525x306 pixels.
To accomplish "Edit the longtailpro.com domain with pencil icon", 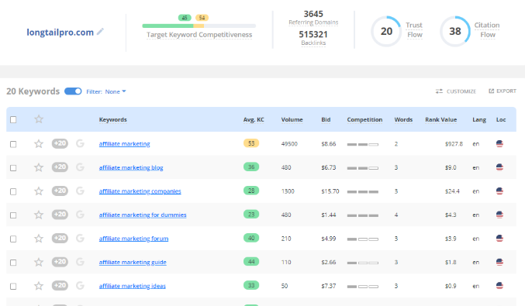I will click(100, 32).
